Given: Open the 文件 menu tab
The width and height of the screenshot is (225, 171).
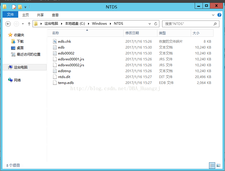Looking at the screenshot, I should tap(10, 15).
